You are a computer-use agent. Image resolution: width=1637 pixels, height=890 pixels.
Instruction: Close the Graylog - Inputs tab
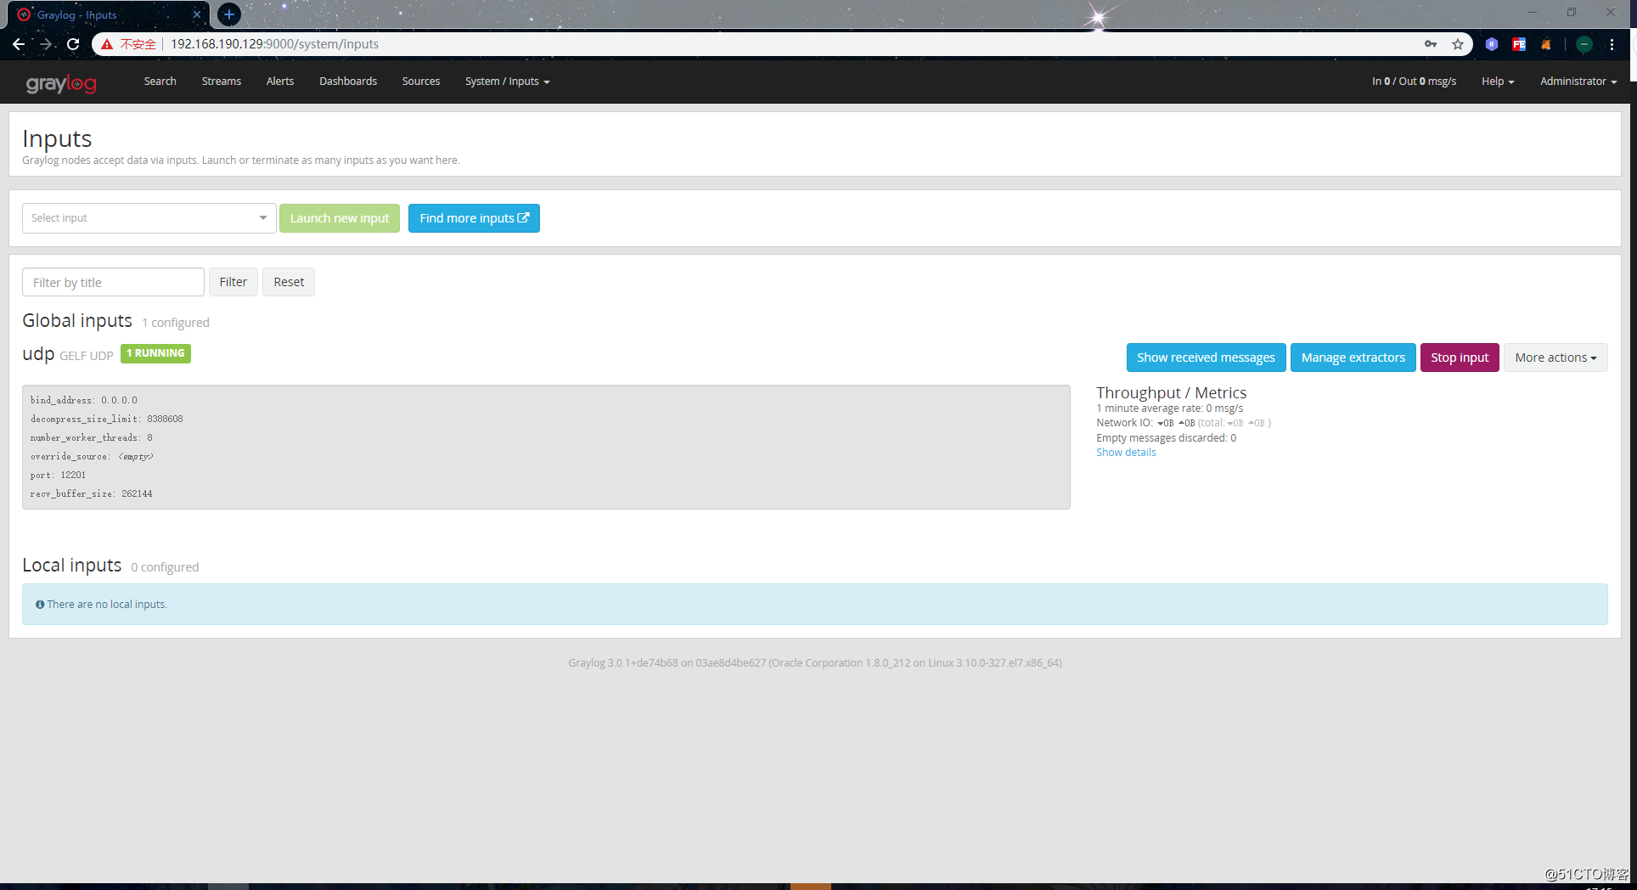pos(196,14)
